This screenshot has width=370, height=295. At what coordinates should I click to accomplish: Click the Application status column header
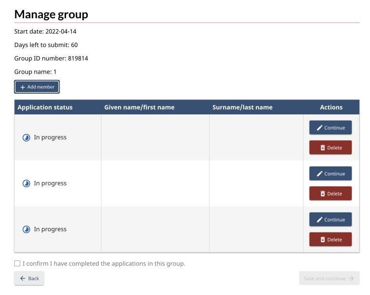pos(45,107)
